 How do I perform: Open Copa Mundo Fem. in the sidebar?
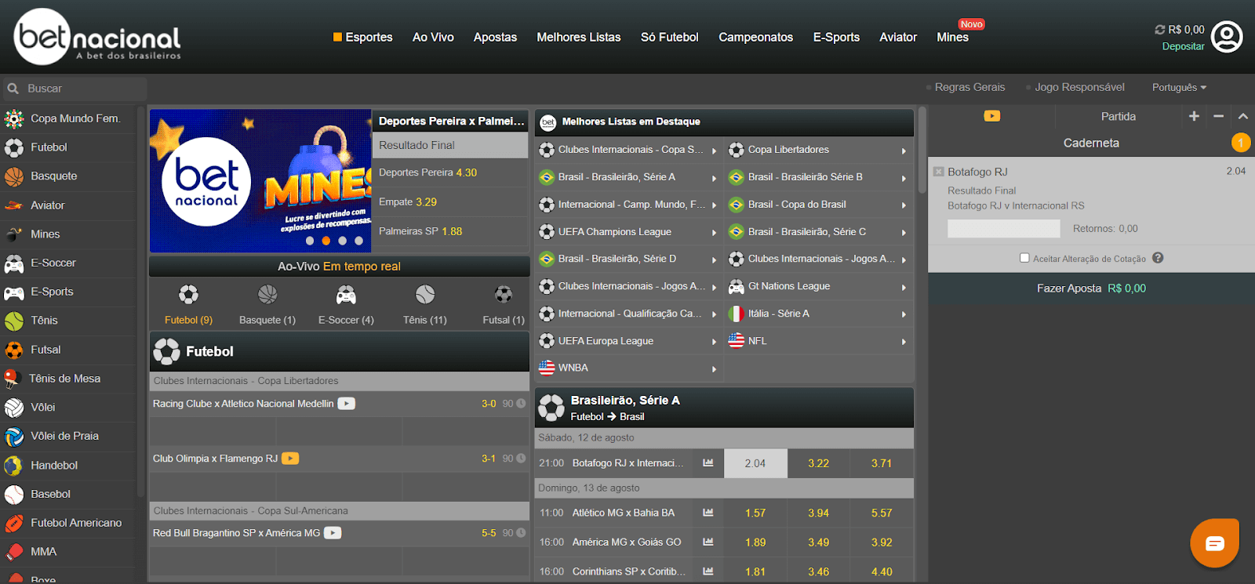[68, 118]
